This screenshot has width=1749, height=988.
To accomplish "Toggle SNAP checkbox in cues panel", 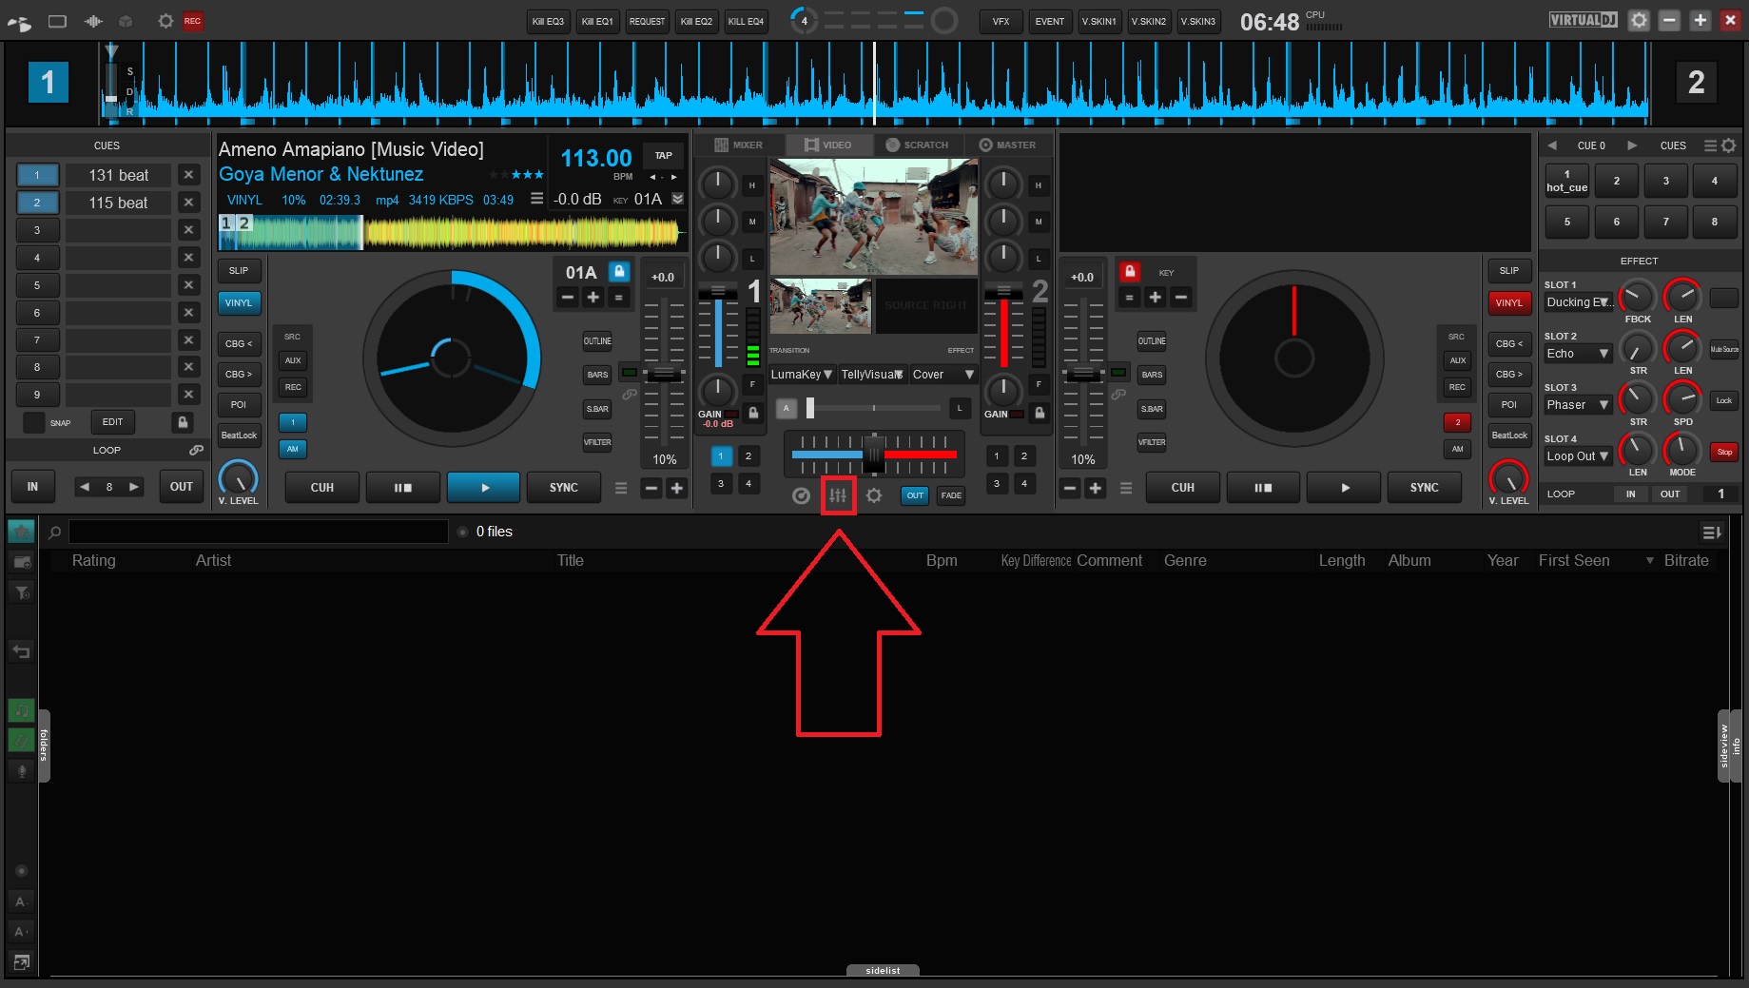I will (x=33, y=422).
